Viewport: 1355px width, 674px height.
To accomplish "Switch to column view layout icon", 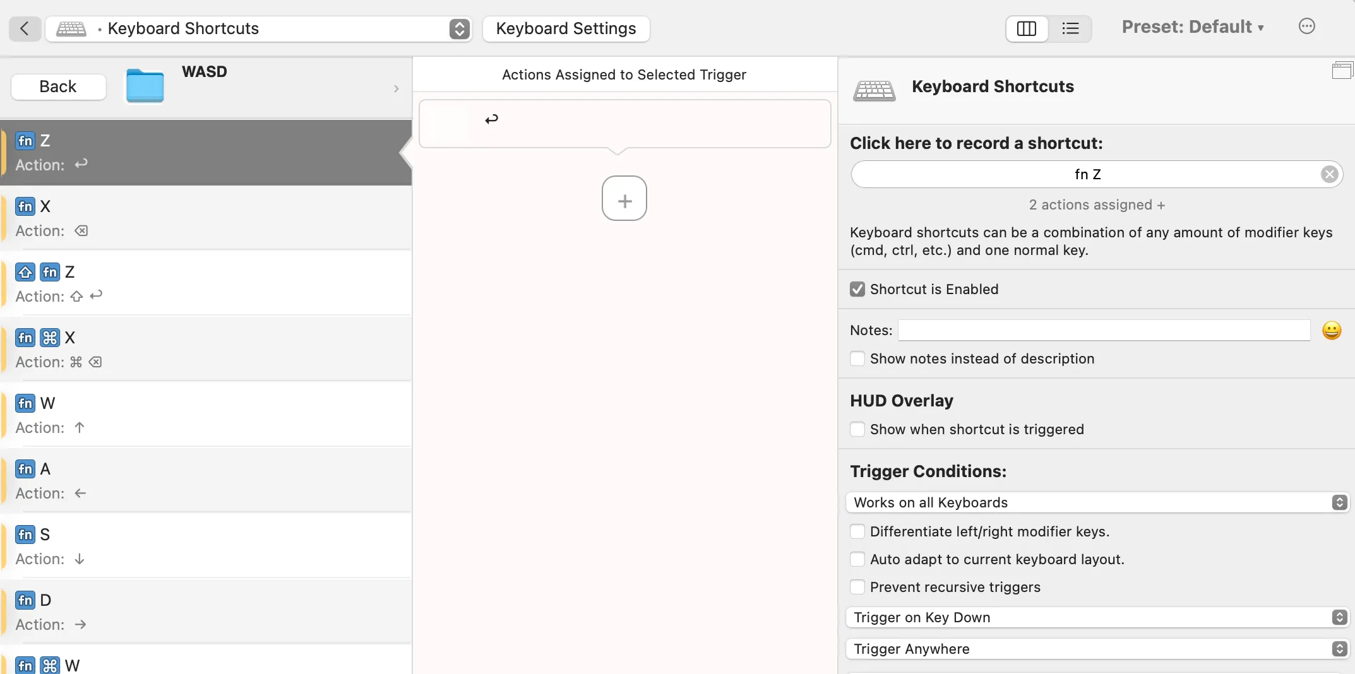I will tap(1026, 28).
